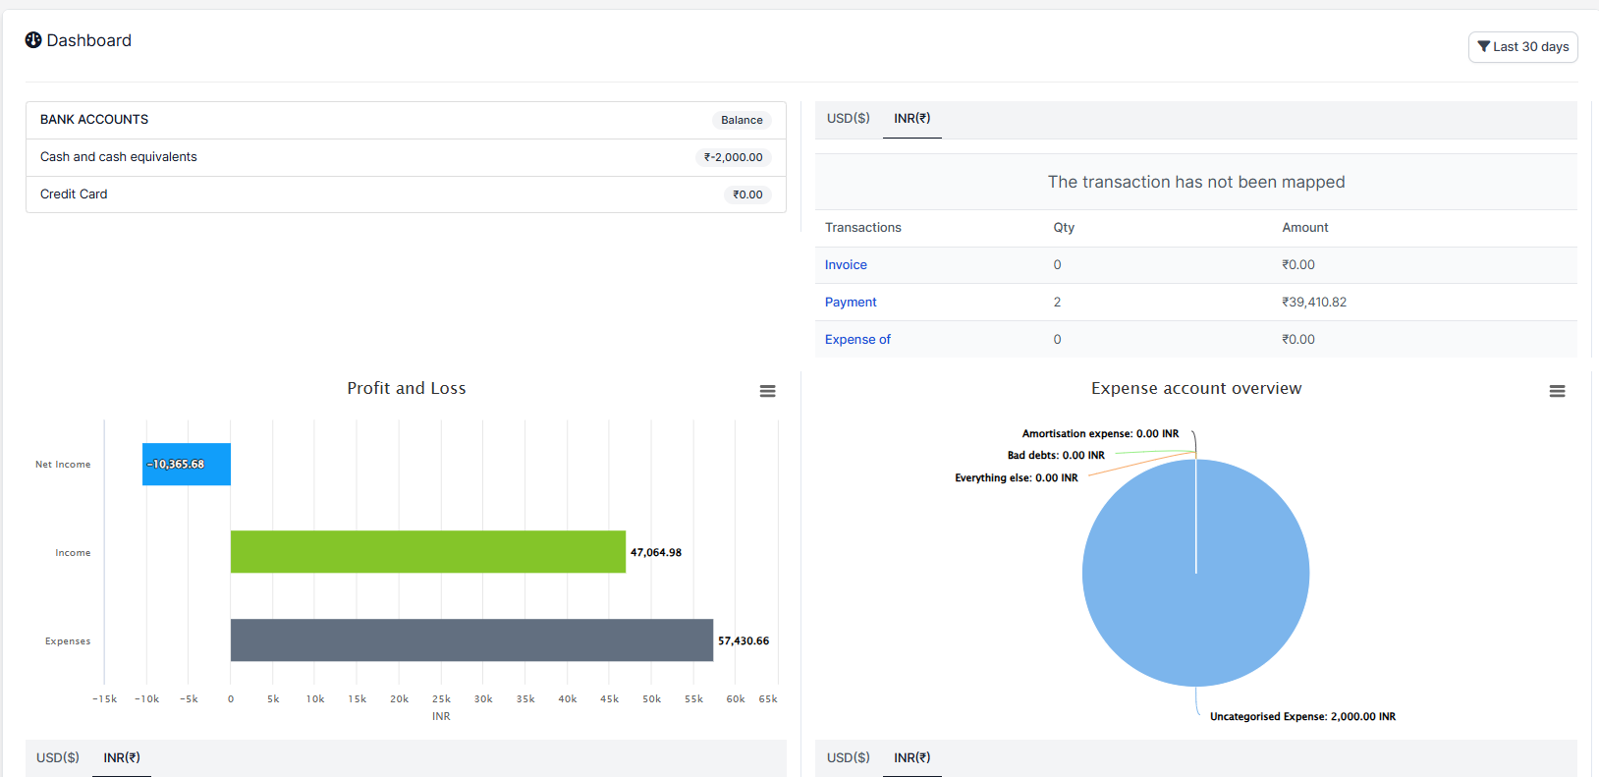Select INR(₹) tab below Expense overview pie chart
Image resolution: width=1599 pixels, height=777 pixels.
click(911, 758)
